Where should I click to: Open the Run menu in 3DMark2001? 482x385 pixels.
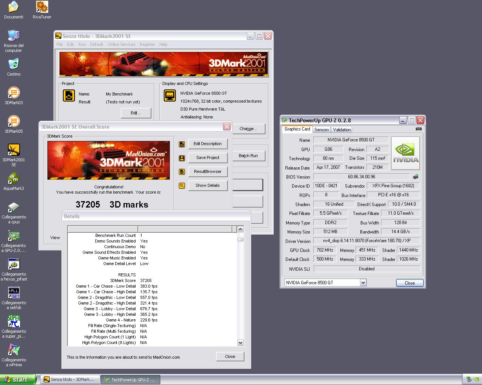(x=82, y=44)
